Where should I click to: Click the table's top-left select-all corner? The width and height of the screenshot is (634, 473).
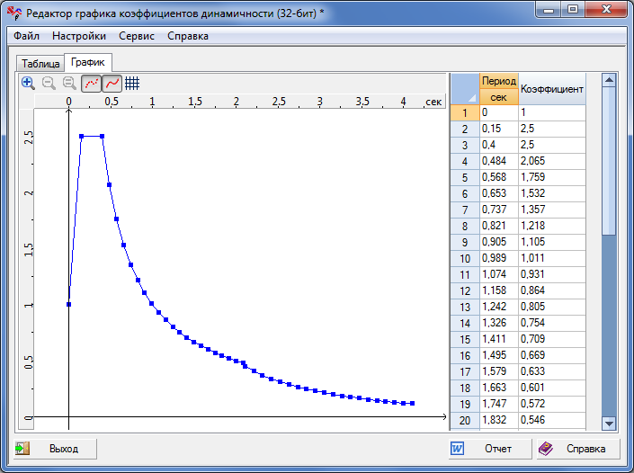(x=464, y=89)
